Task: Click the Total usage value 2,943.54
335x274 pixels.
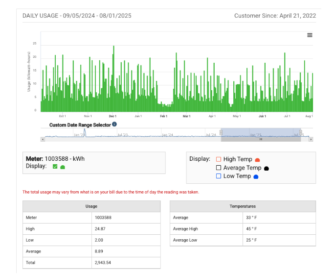Action: [x=103, y=263]
